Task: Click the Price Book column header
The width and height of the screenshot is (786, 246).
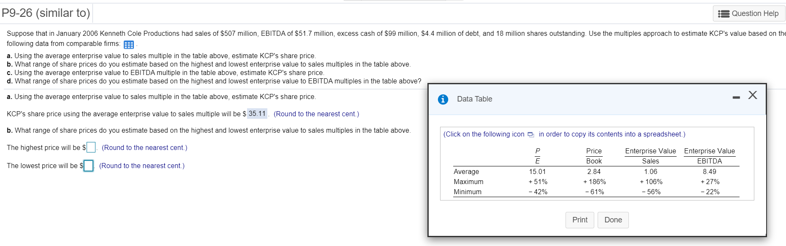Action: (594, 156)
